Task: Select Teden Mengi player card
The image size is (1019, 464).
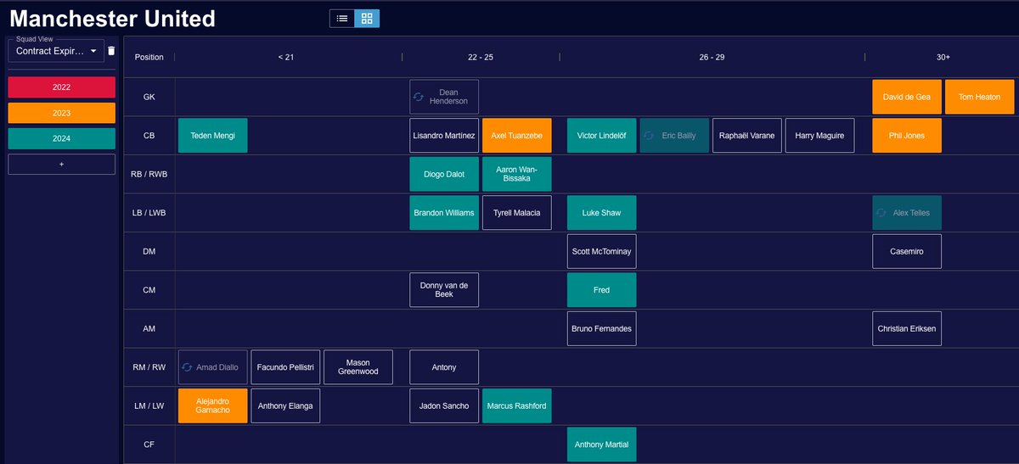Action: pos(212,136)
